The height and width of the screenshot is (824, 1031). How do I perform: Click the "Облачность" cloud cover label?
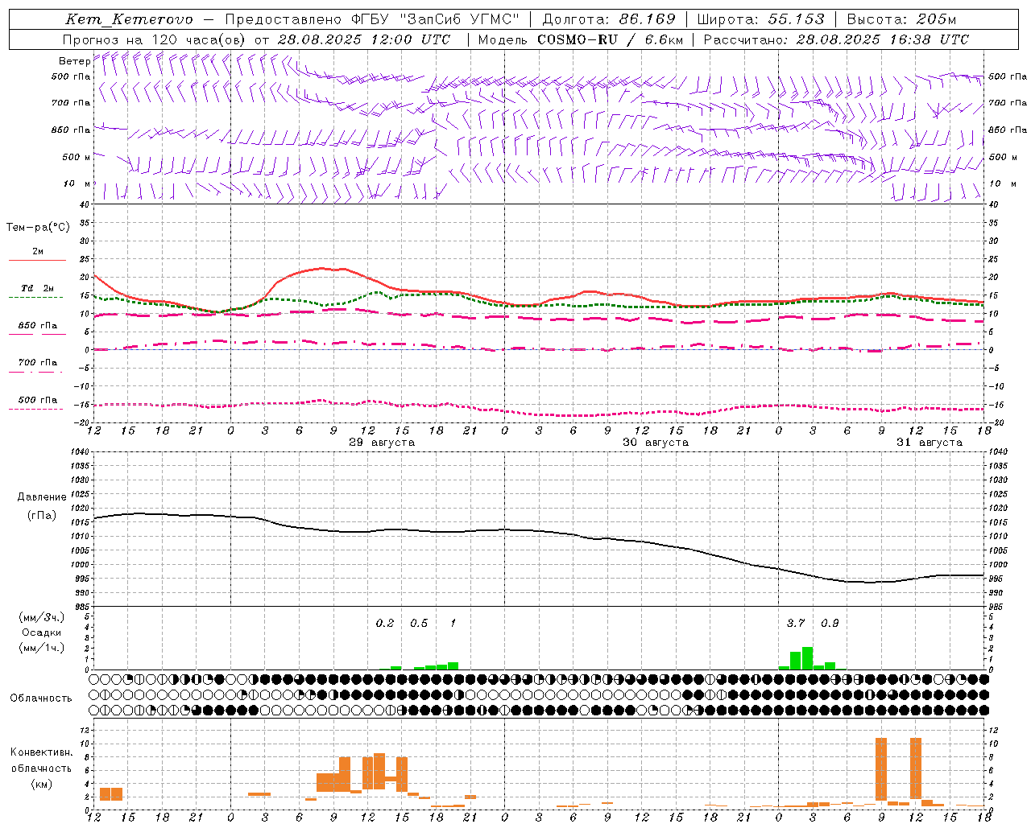[x=41, y=698]
